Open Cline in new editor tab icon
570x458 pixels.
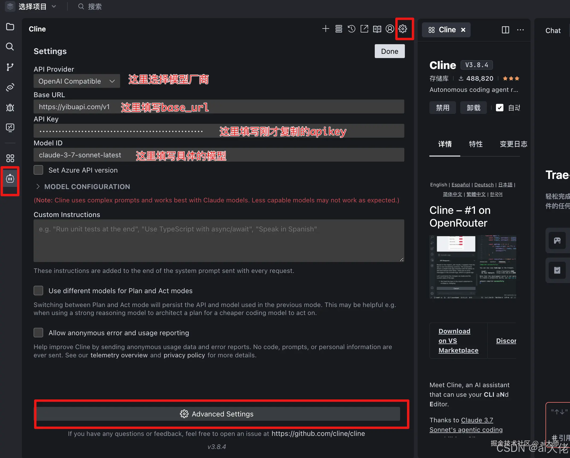tap(364, 29)
